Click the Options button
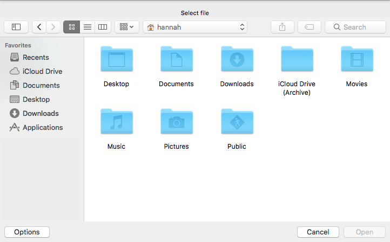This screenshot has height=242, width=390. tap(27, 232)
